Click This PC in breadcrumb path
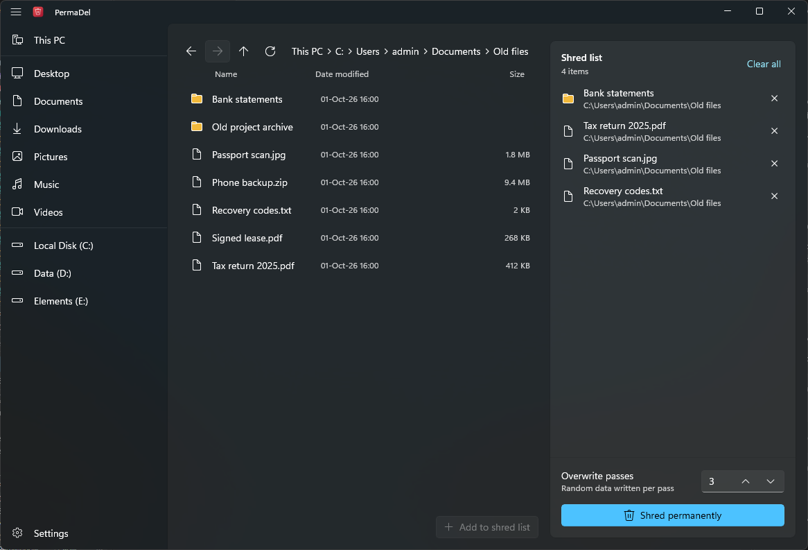This screenshot has width=808, height=550. point(307,51)
